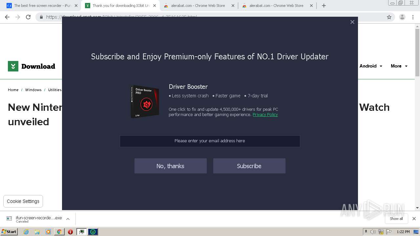Reload the current page
Screen dimensions: 420x236
coord(28,17)
